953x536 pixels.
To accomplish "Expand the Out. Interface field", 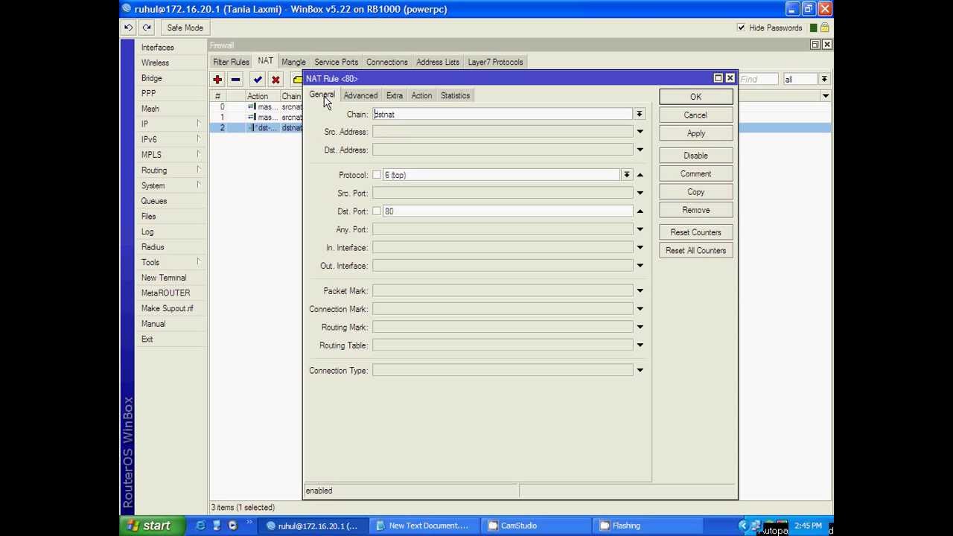I will point(640,266).
